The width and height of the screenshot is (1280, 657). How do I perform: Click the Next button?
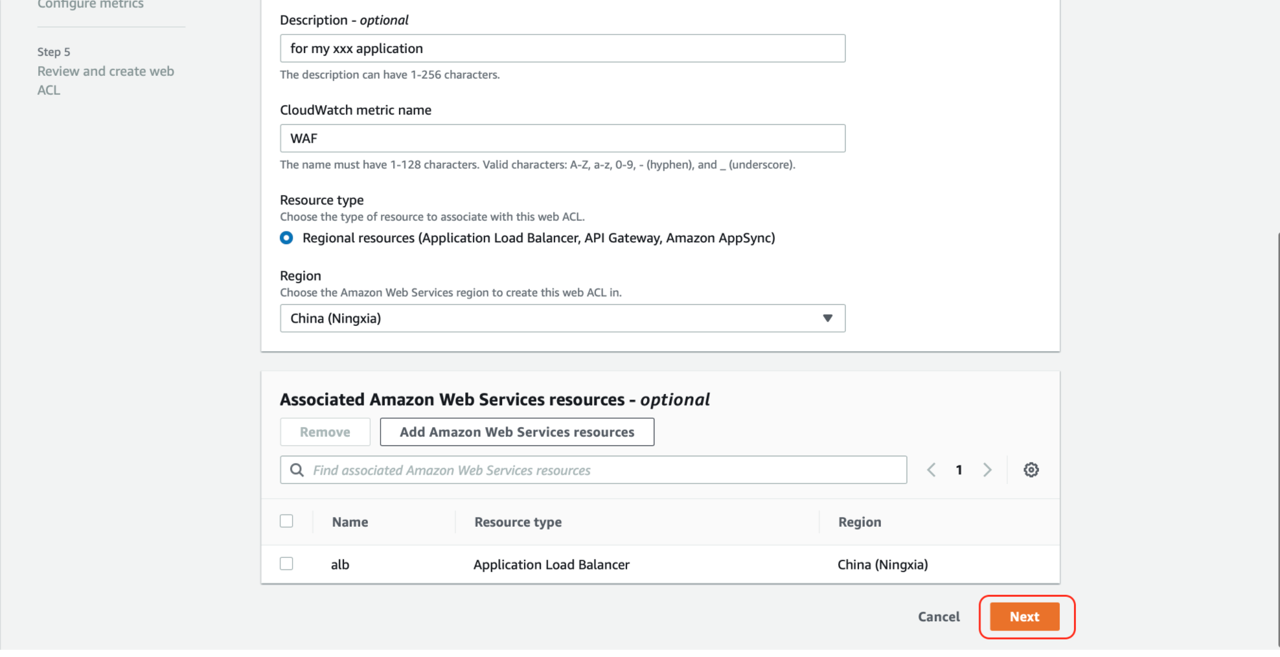click(1024, 617)
